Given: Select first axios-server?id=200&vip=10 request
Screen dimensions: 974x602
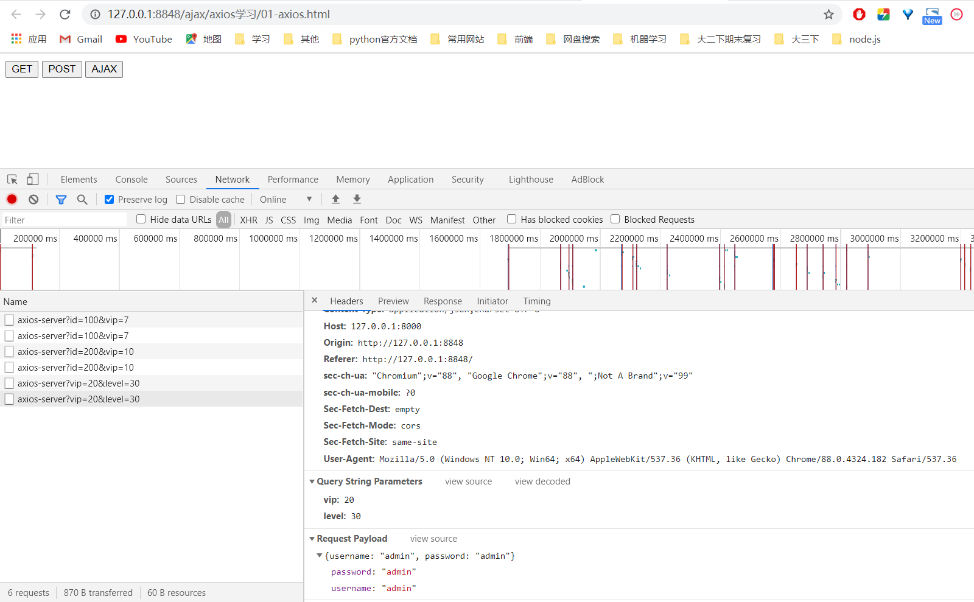Looking at the screenshot, I should point(151,351).
